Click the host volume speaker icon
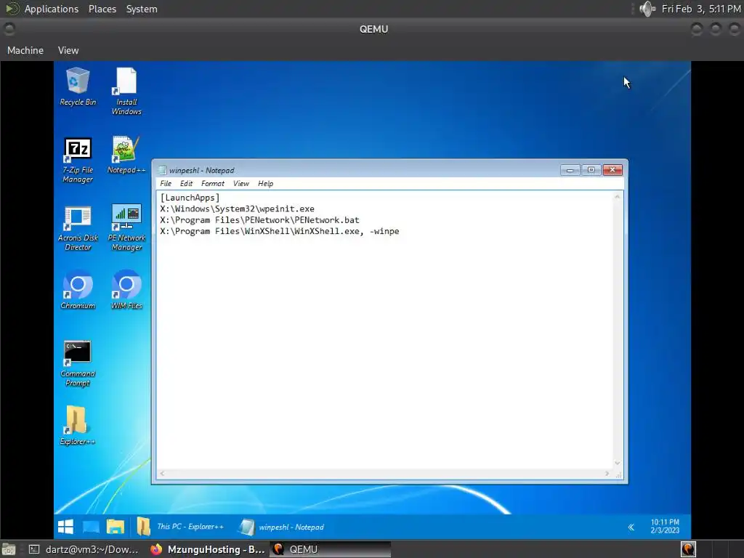Image resolution: width=744 pixels, height=558 pixels. pyautogui.click(x=647, y=9)
